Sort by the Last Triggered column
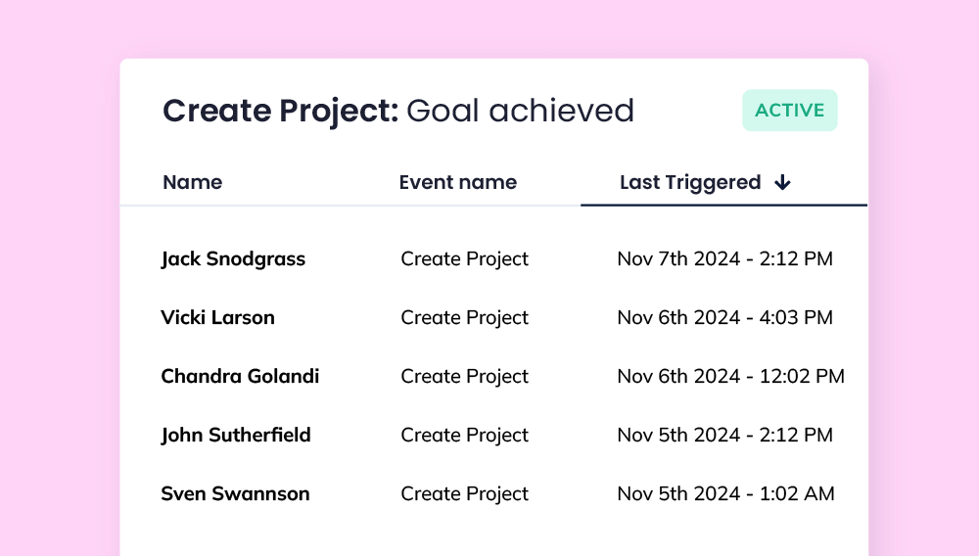 click(690, 182)
